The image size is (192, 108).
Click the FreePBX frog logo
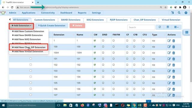(x=3, y=13)
